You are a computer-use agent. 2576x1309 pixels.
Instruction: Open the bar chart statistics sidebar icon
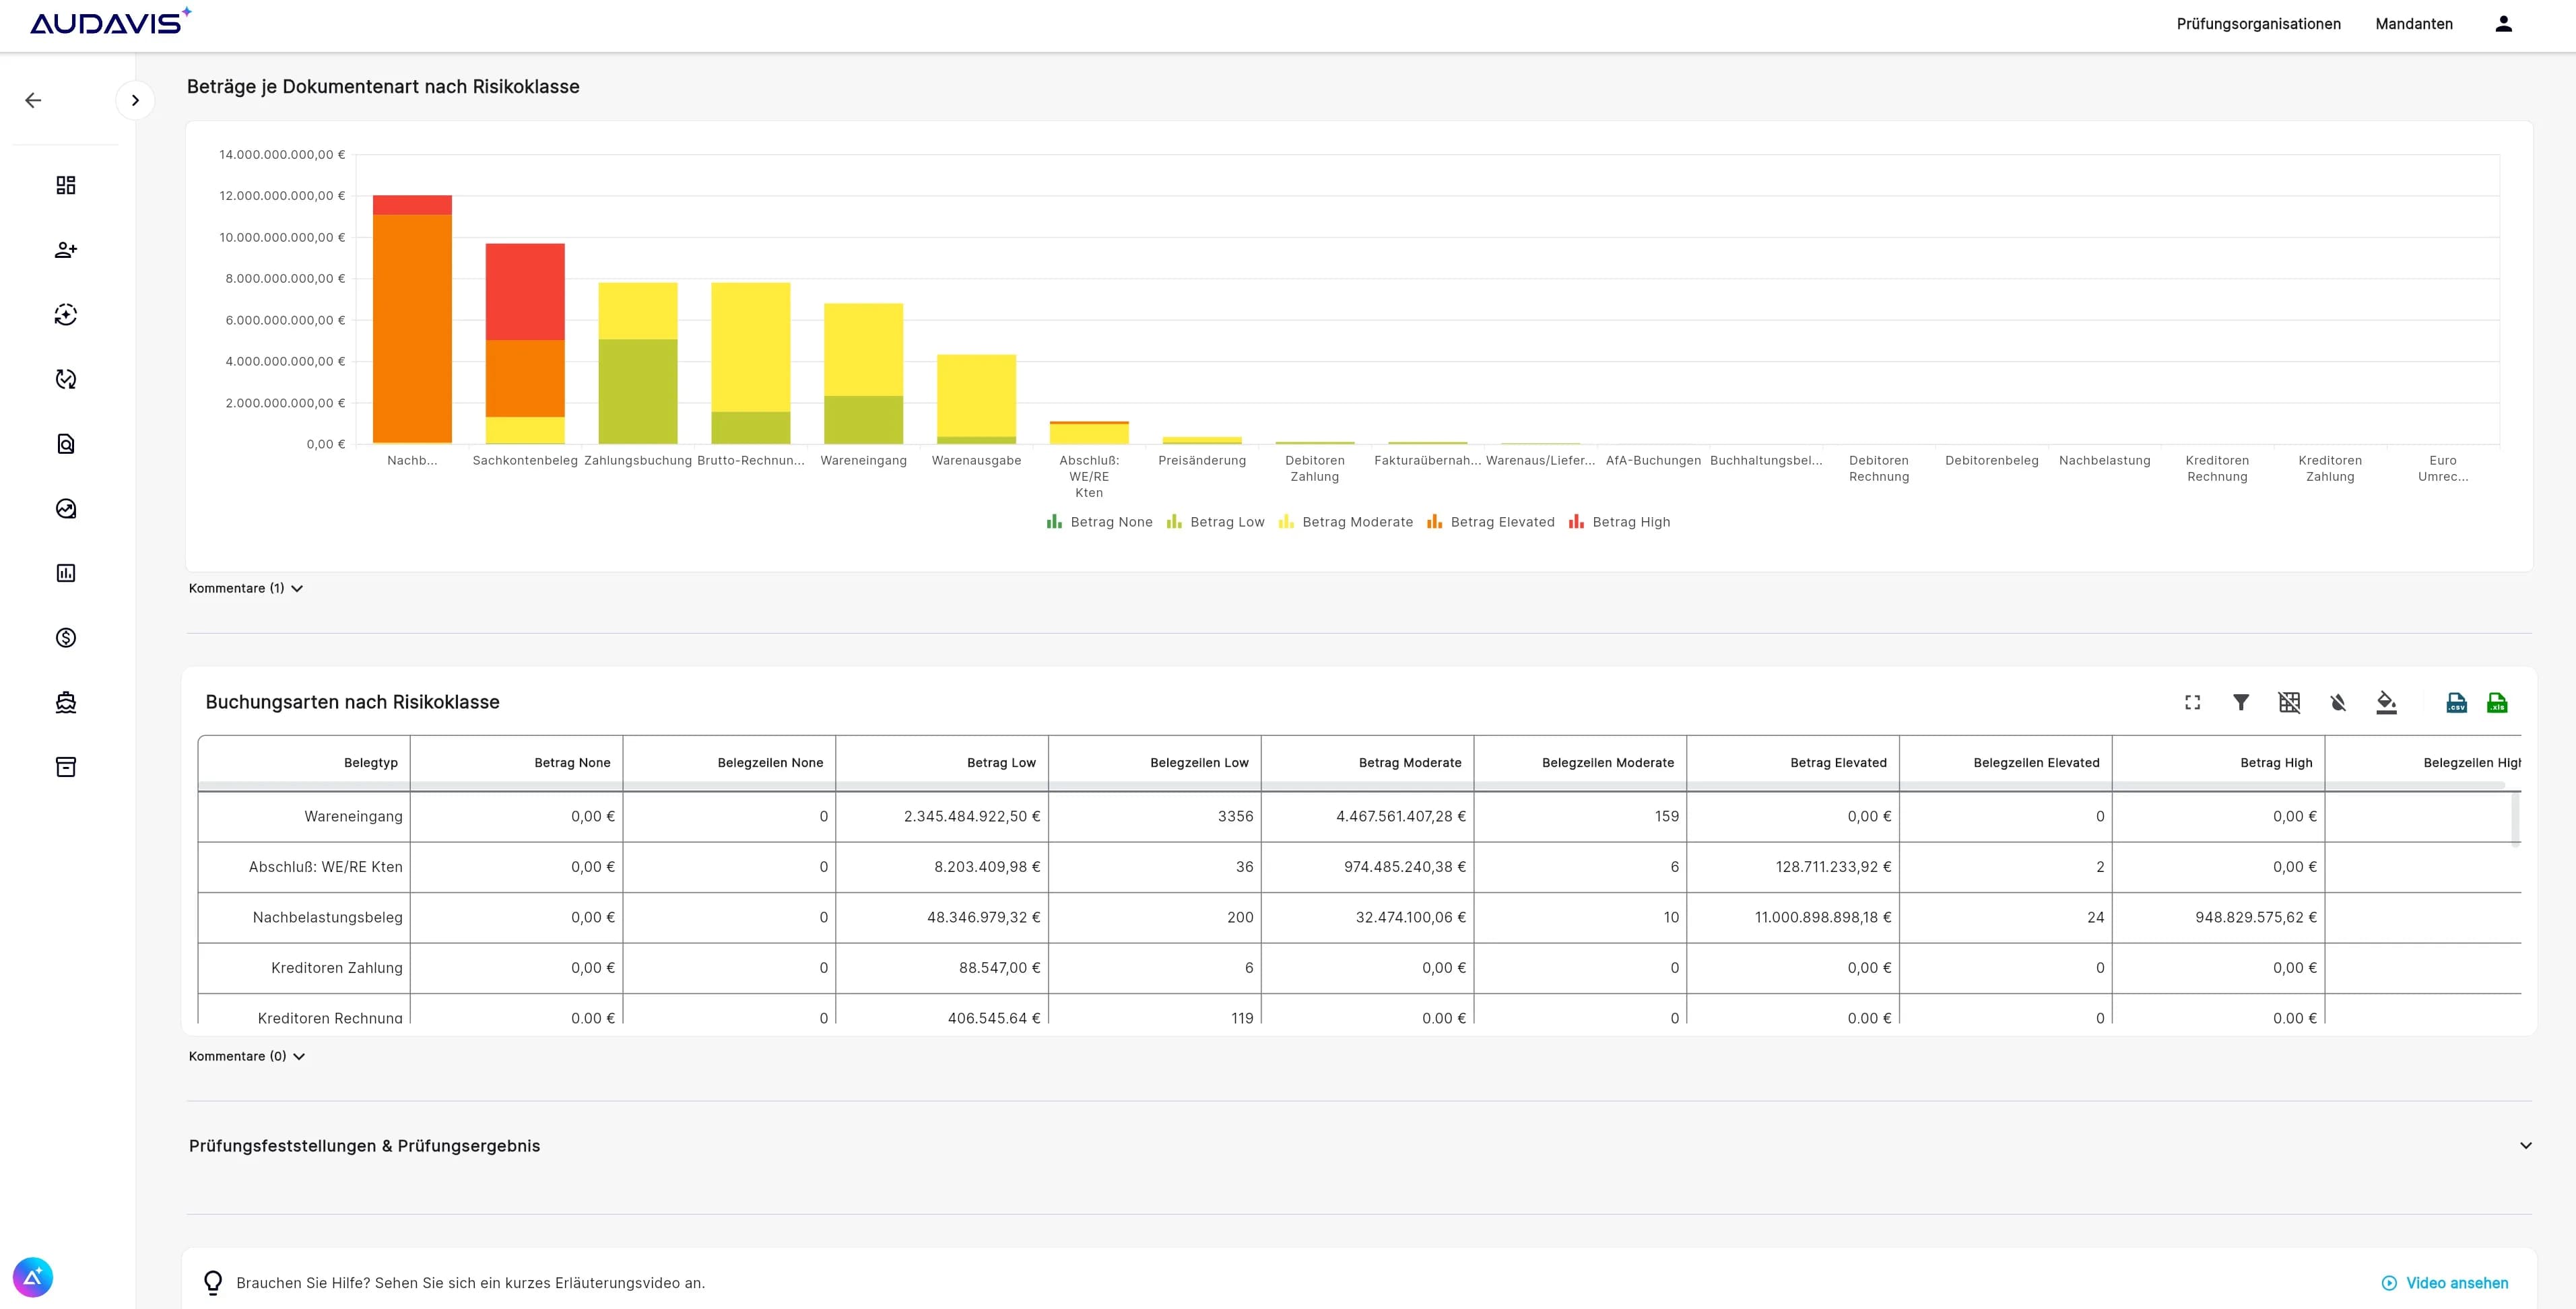coord(66,573)
